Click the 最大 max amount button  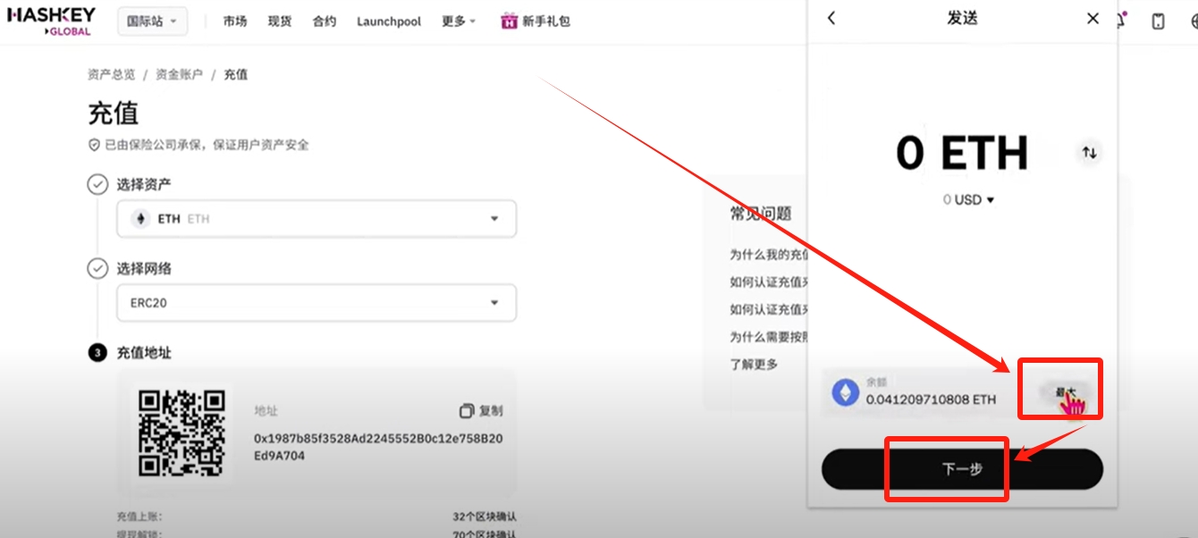pyautogui.click(x=1065, y=391)
